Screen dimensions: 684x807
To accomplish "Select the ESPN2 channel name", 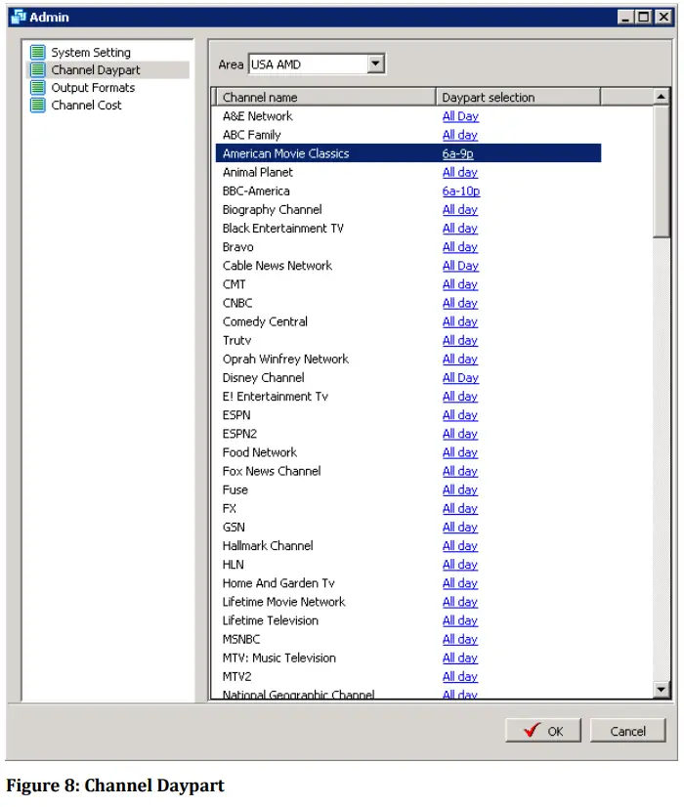I will coord(239,434).
